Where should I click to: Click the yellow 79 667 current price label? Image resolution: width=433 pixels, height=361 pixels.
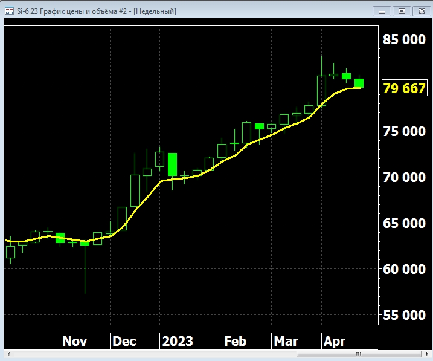click(x=404, y=89)
